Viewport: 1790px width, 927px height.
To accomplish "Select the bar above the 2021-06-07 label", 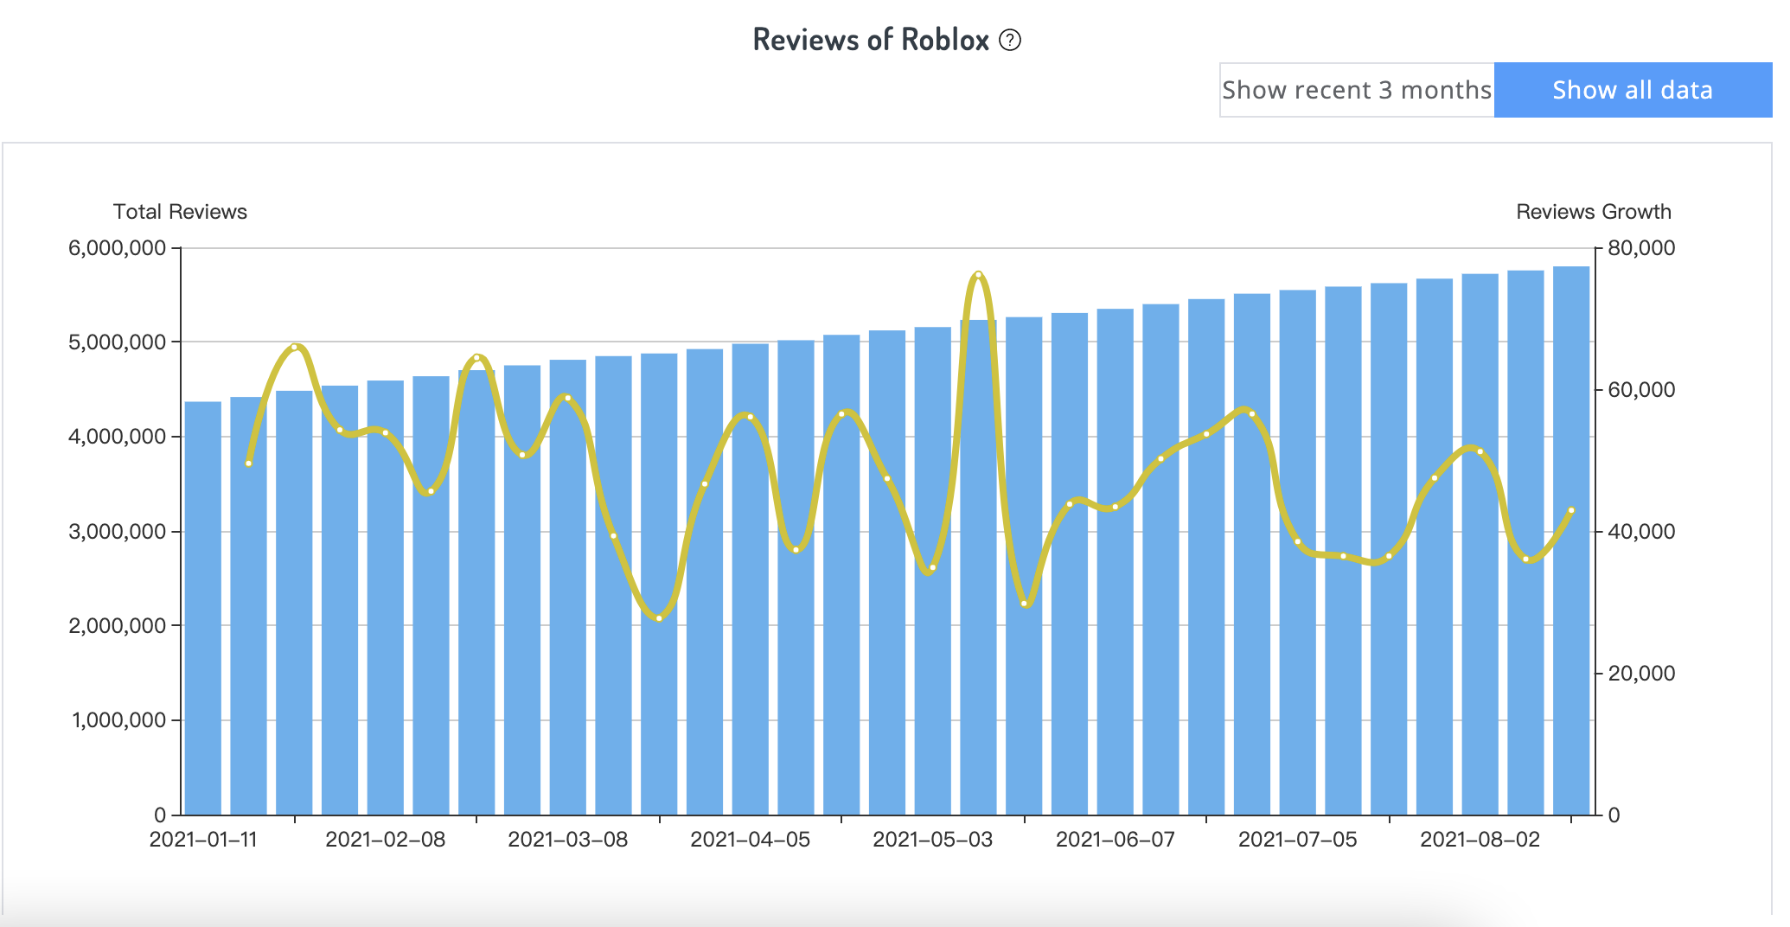I will pyautogui.click(x=1116, y=605).
